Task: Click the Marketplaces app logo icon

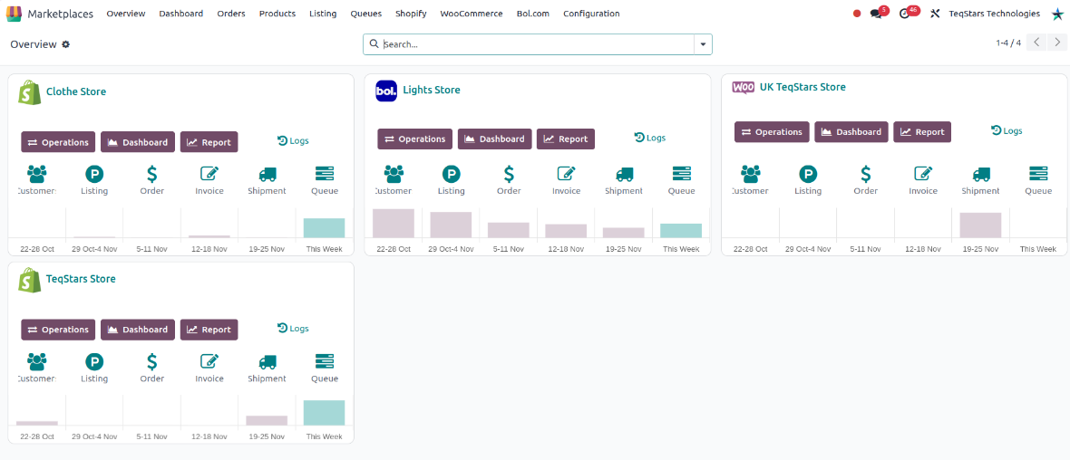Action: click(x=14, y=13)
